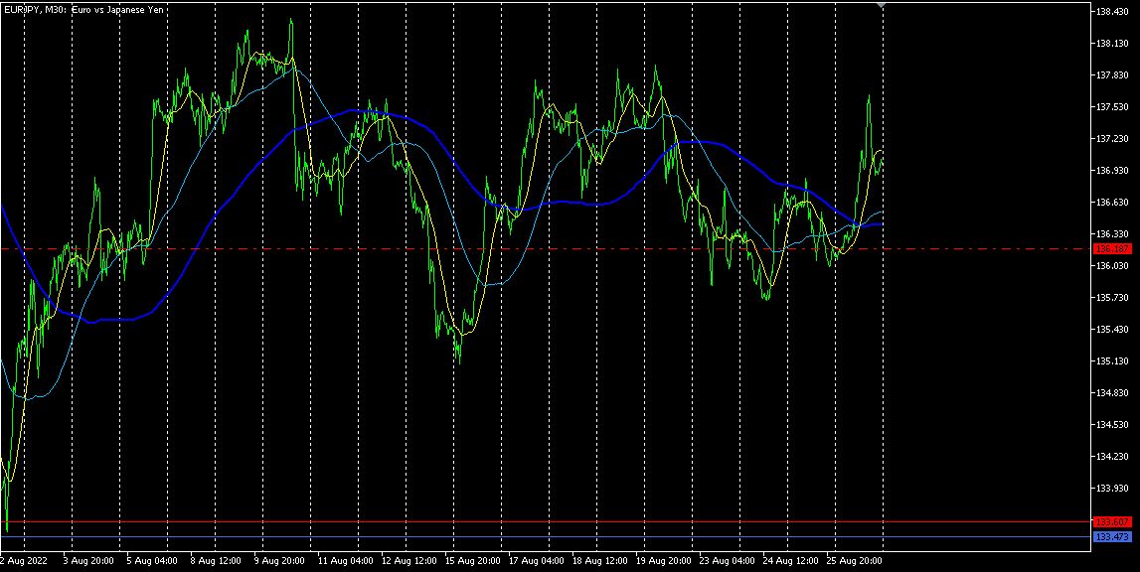This screenshot has height=572, width=1140.
Task: Click the 5 Aug 04:00 time label
Action: point(151,561)
